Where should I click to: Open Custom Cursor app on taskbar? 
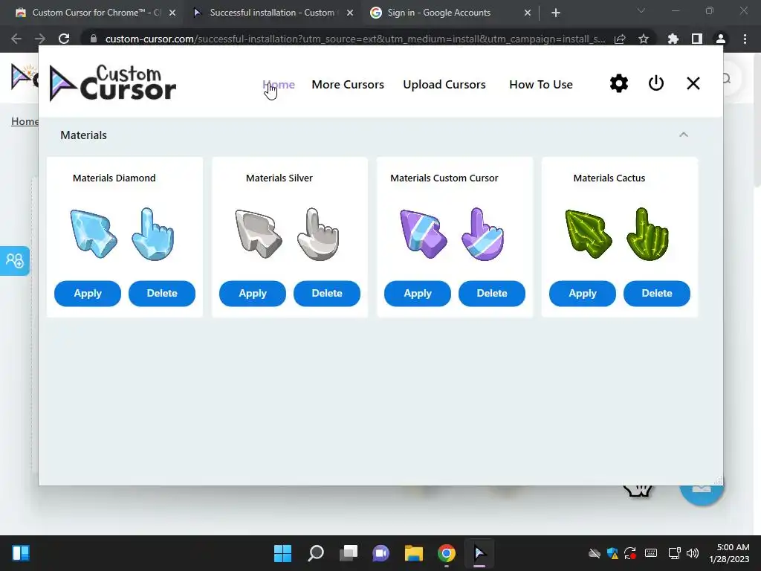[x=479, y=553]
